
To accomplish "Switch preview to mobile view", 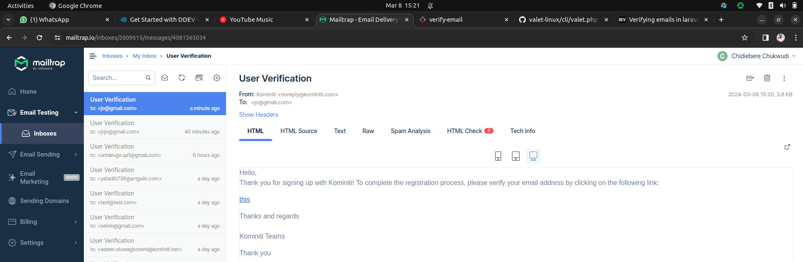I will (x=498, y=156).
